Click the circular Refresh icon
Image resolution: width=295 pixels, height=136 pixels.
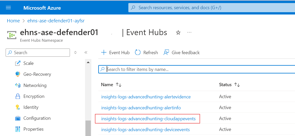(x=138, y=53)
